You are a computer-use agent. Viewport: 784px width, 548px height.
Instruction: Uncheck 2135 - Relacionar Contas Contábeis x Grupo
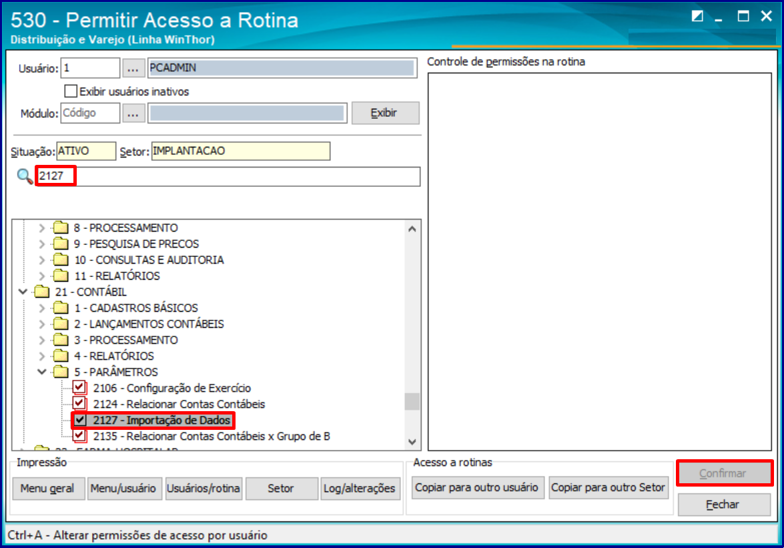pos(79,435)
